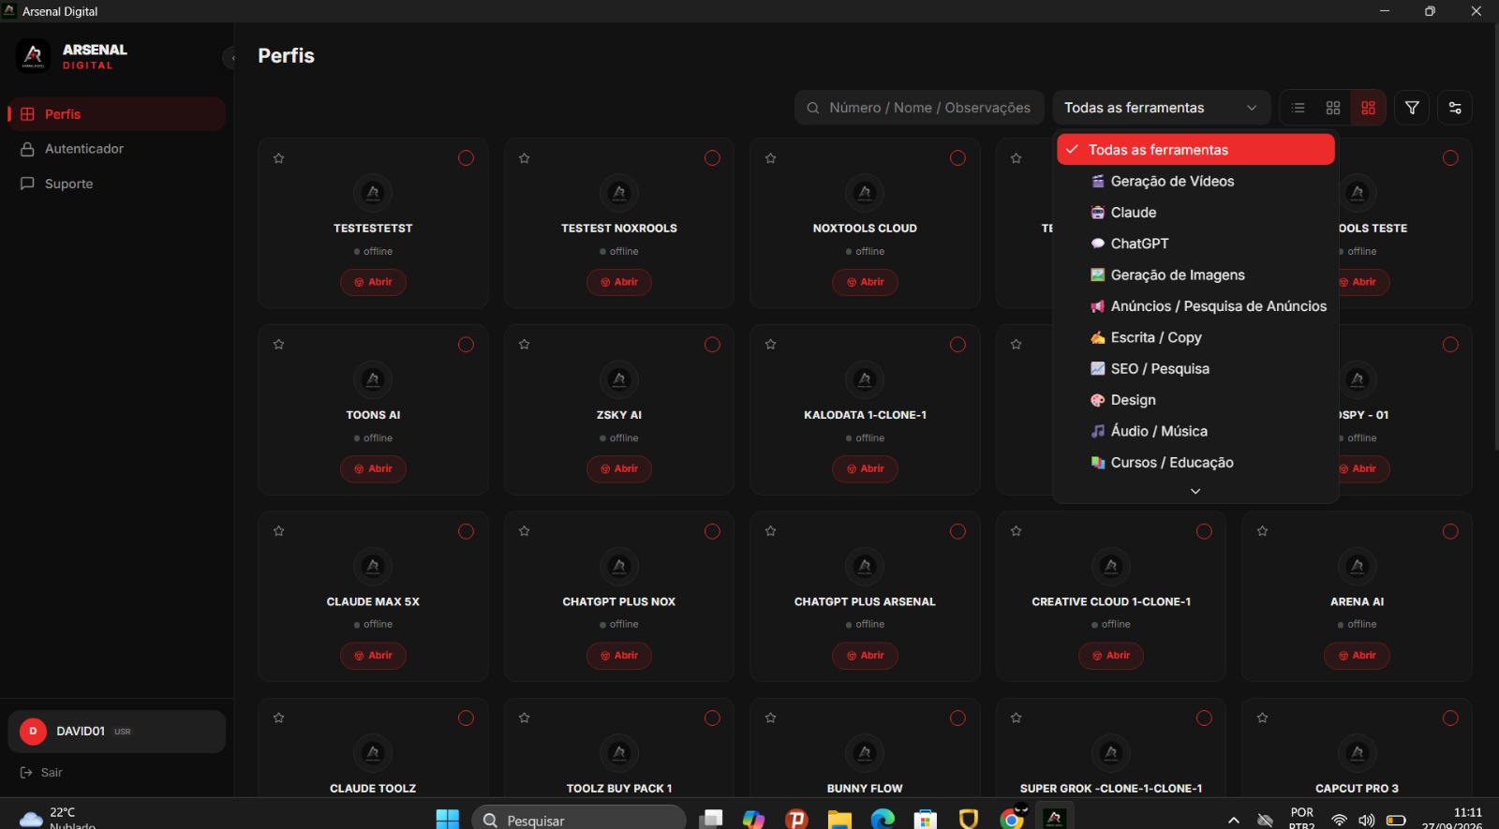The width and height of the screenshot is (1499, 829).
Task: Select the TOONS AI profile circle
Action: click(466, 345)
